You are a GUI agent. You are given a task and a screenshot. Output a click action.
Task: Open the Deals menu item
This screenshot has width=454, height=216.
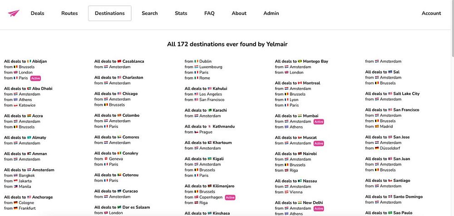pyautogui.click(x=37, y=13)
